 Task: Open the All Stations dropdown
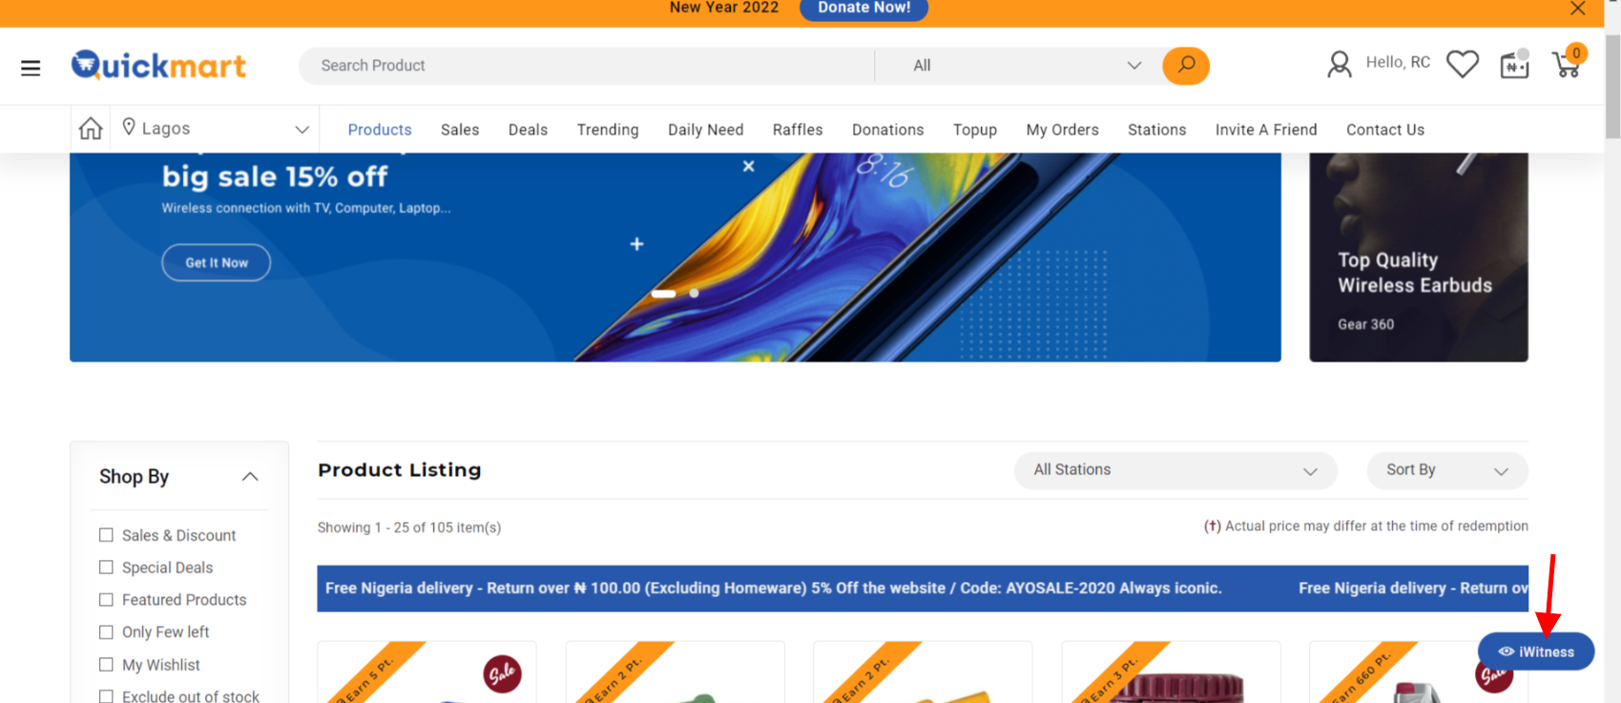1174,470
